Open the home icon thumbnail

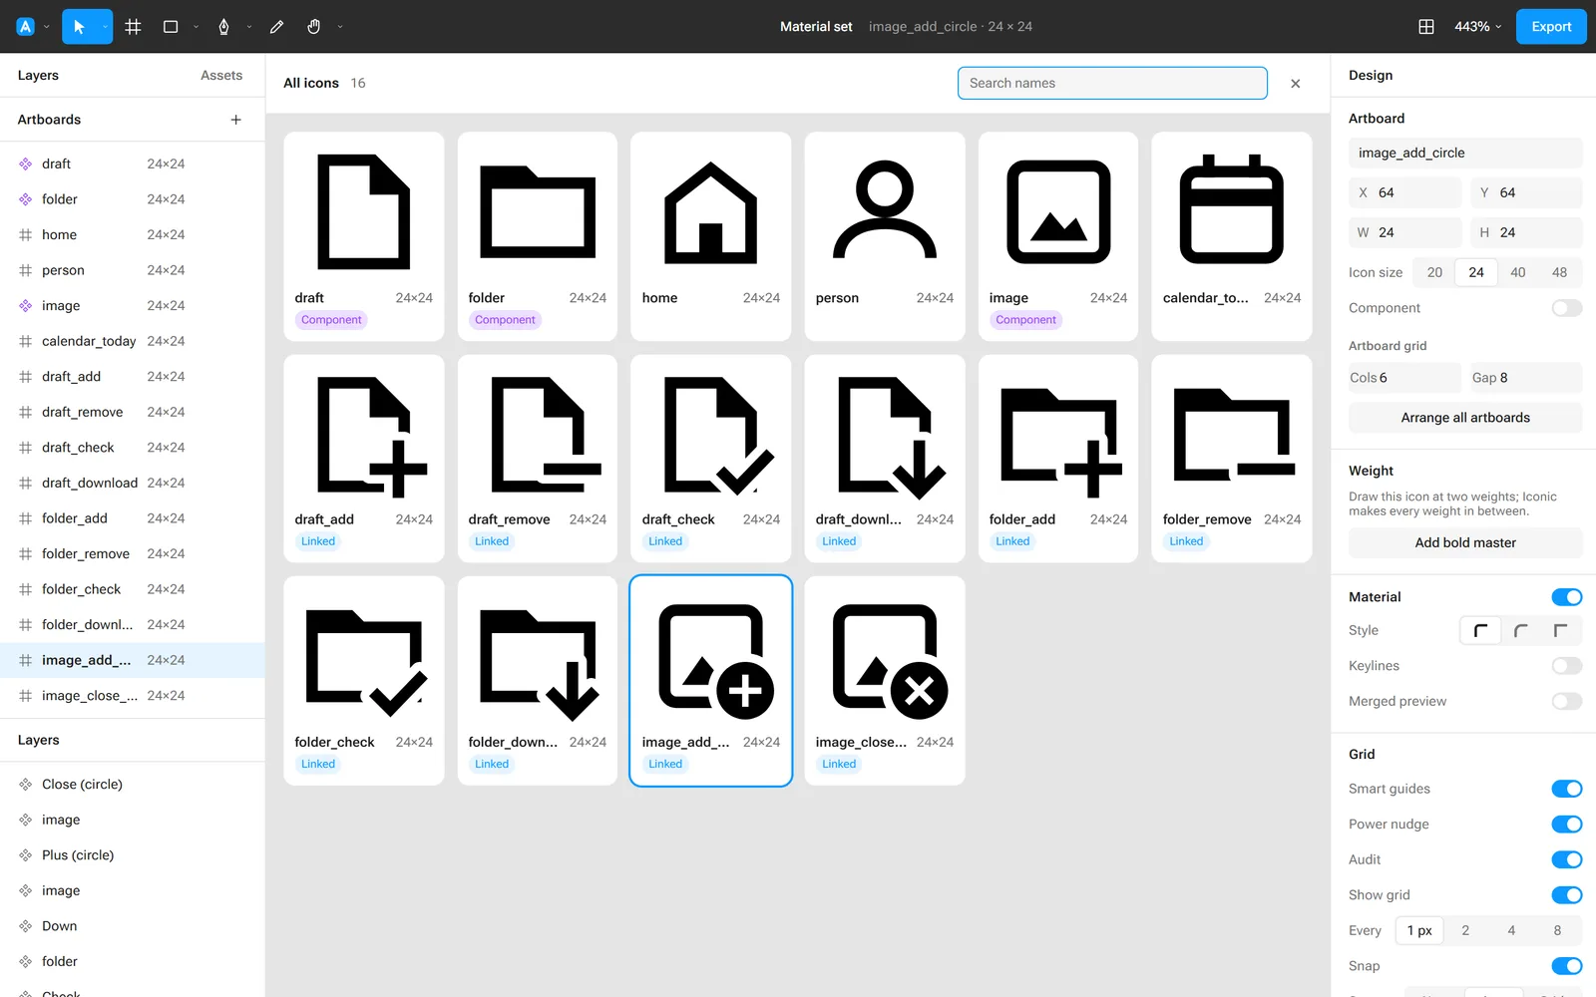coord(711,211)
